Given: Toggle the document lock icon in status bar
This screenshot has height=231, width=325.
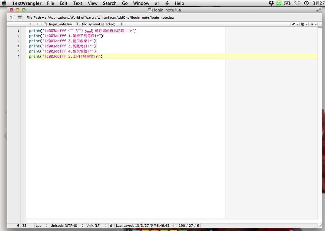Looking at the screenshot, I should pyautogui.click(x=111, y=226).
